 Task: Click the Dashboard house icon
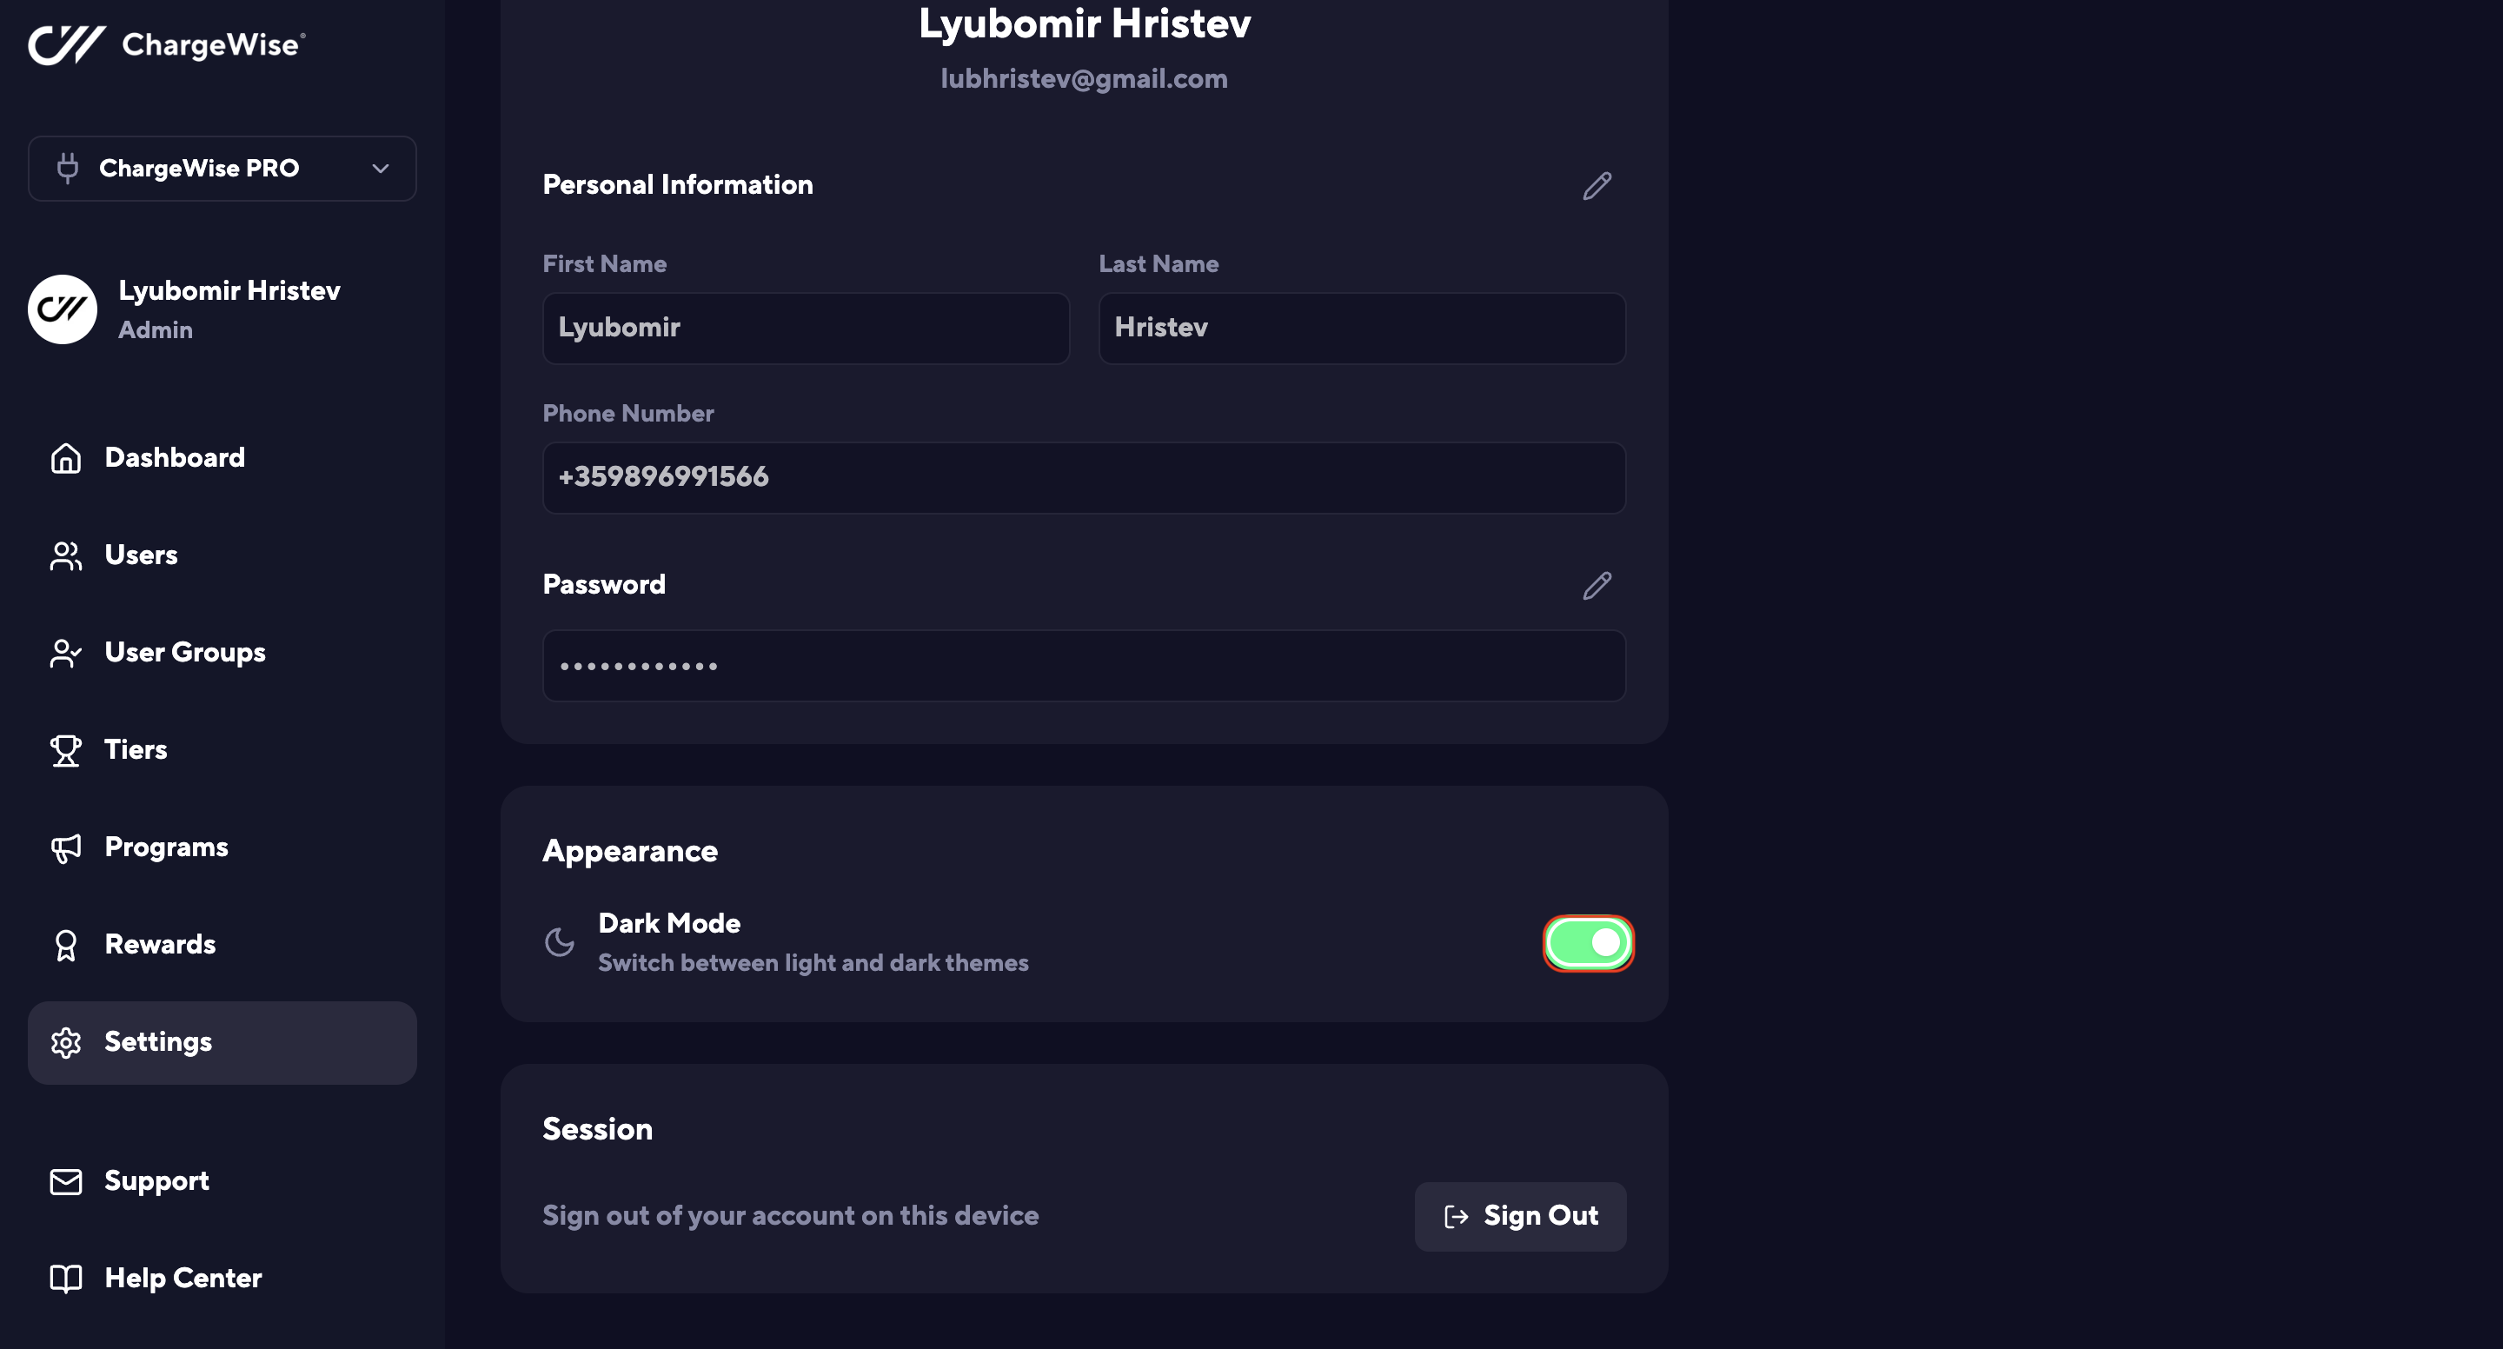click(65, 458)
